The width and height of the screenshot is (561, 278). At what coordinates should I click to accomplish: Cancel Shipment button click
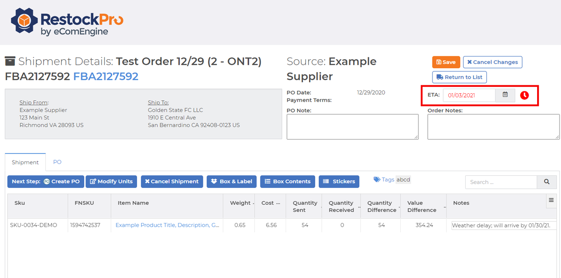tap(172, 181)
